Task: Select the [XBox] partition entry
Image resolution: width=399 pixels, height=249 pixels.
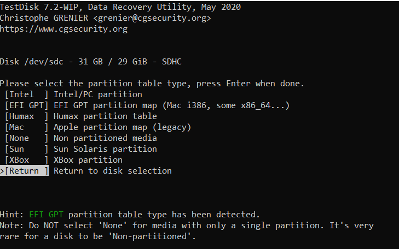Action: pyautogui.click(x=26, y=160)
